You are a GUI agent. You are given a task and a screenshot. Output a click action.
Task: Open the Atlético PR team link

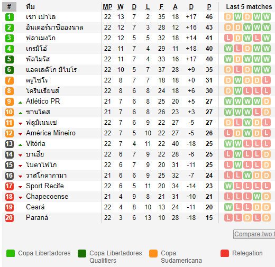point(43,101)
